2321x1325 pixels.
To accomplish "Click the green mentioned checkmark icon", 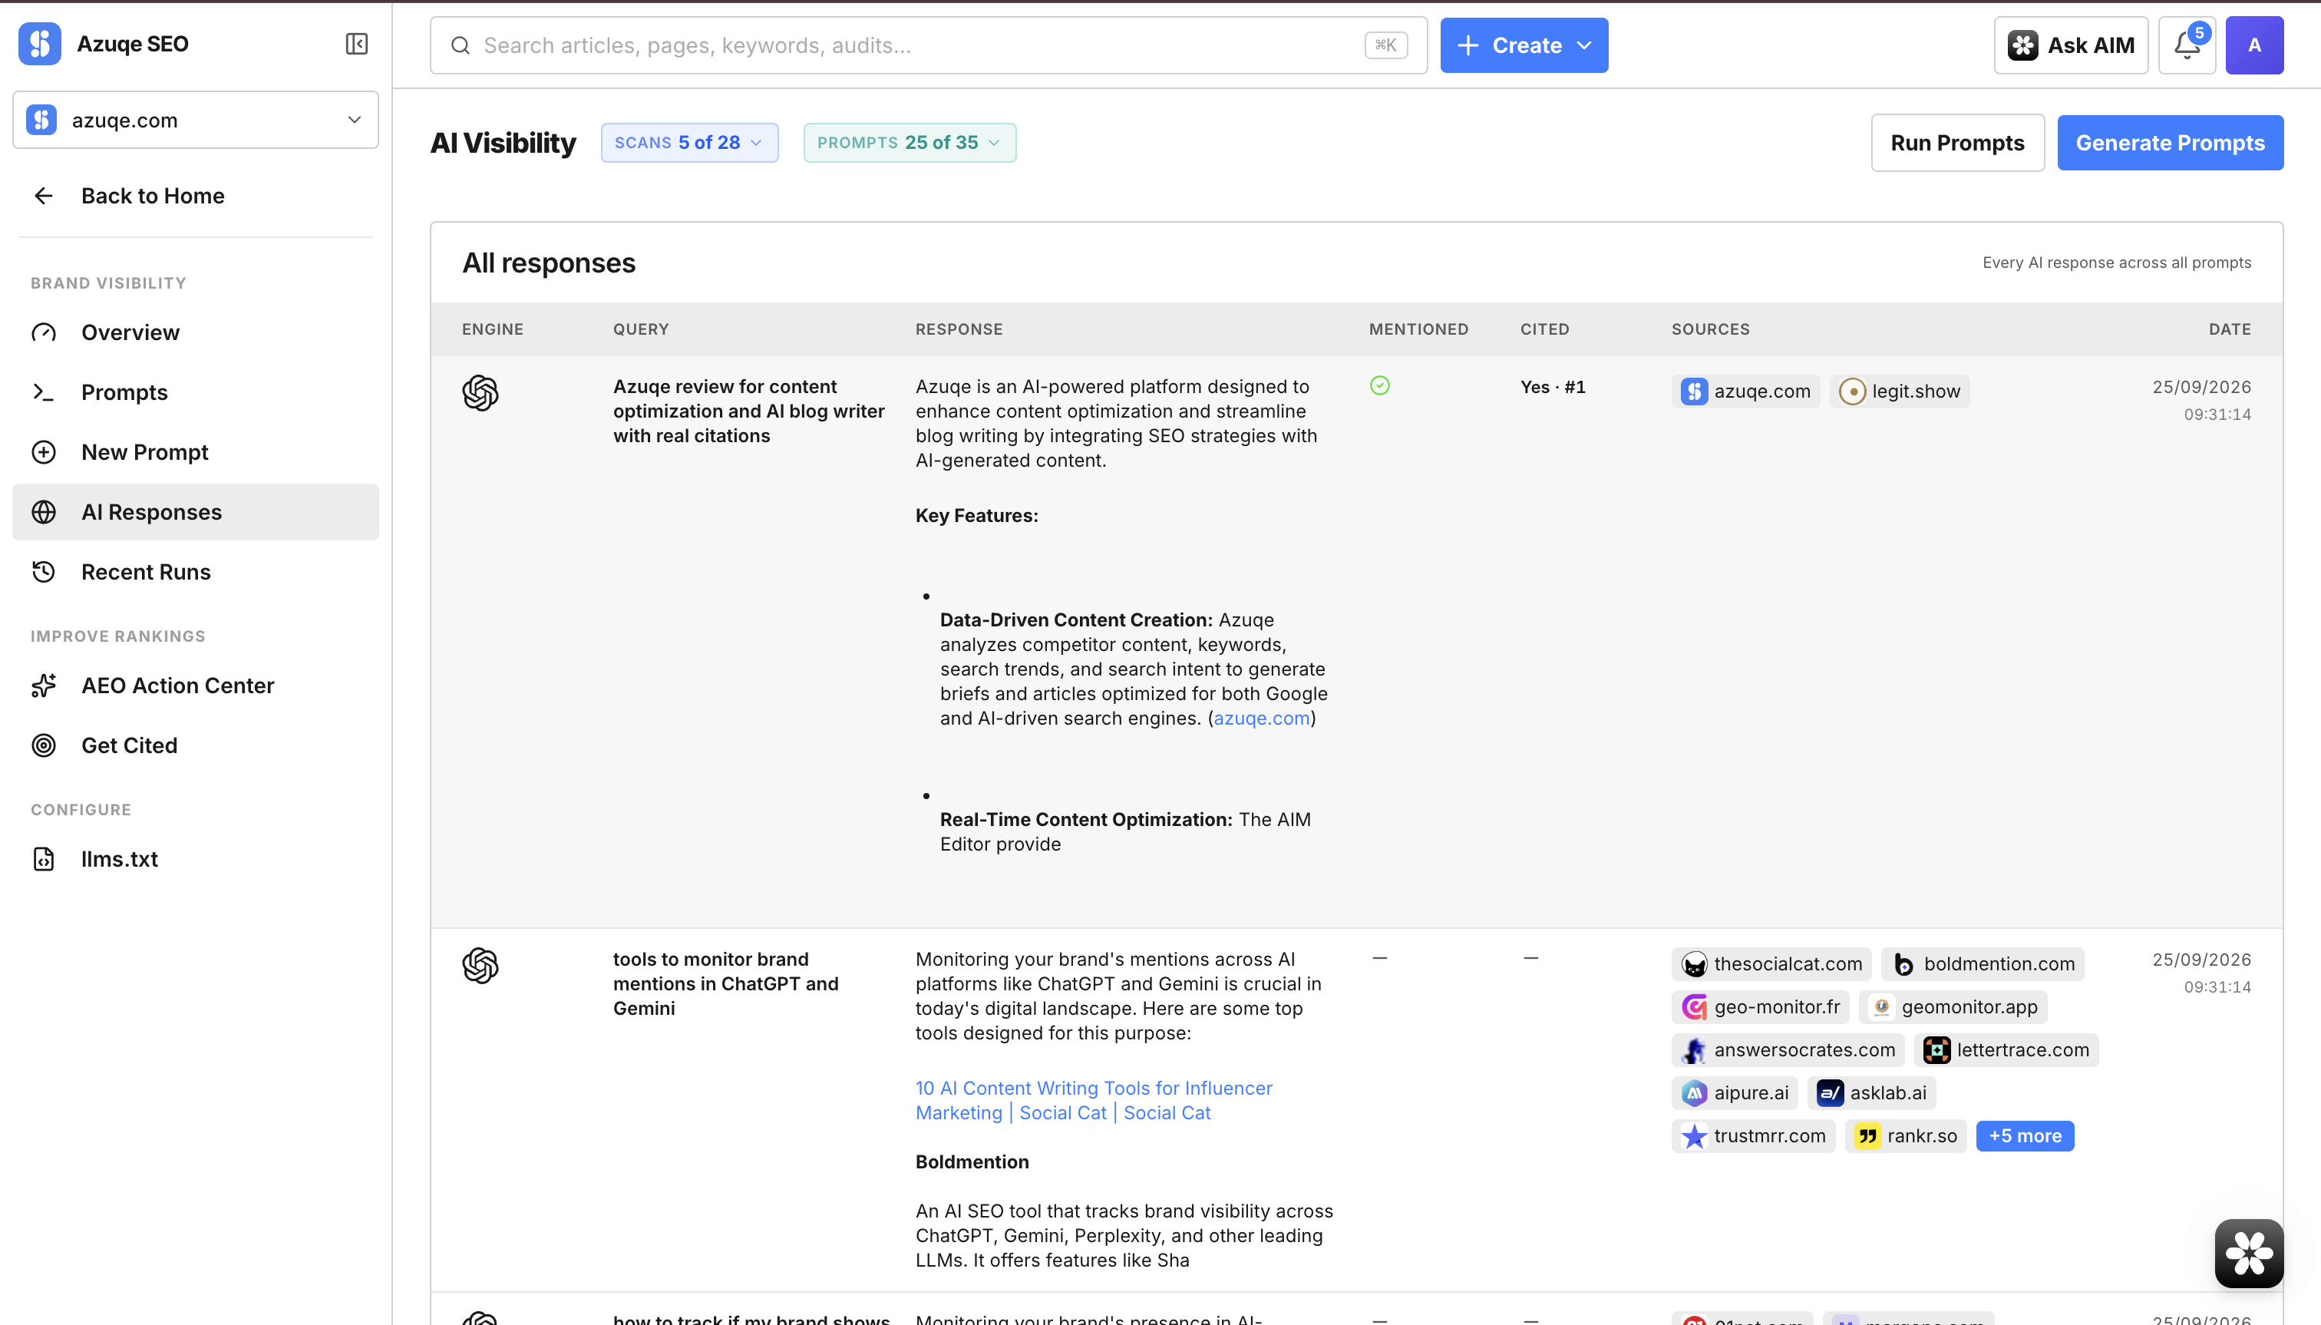I will click(1379, 386).
